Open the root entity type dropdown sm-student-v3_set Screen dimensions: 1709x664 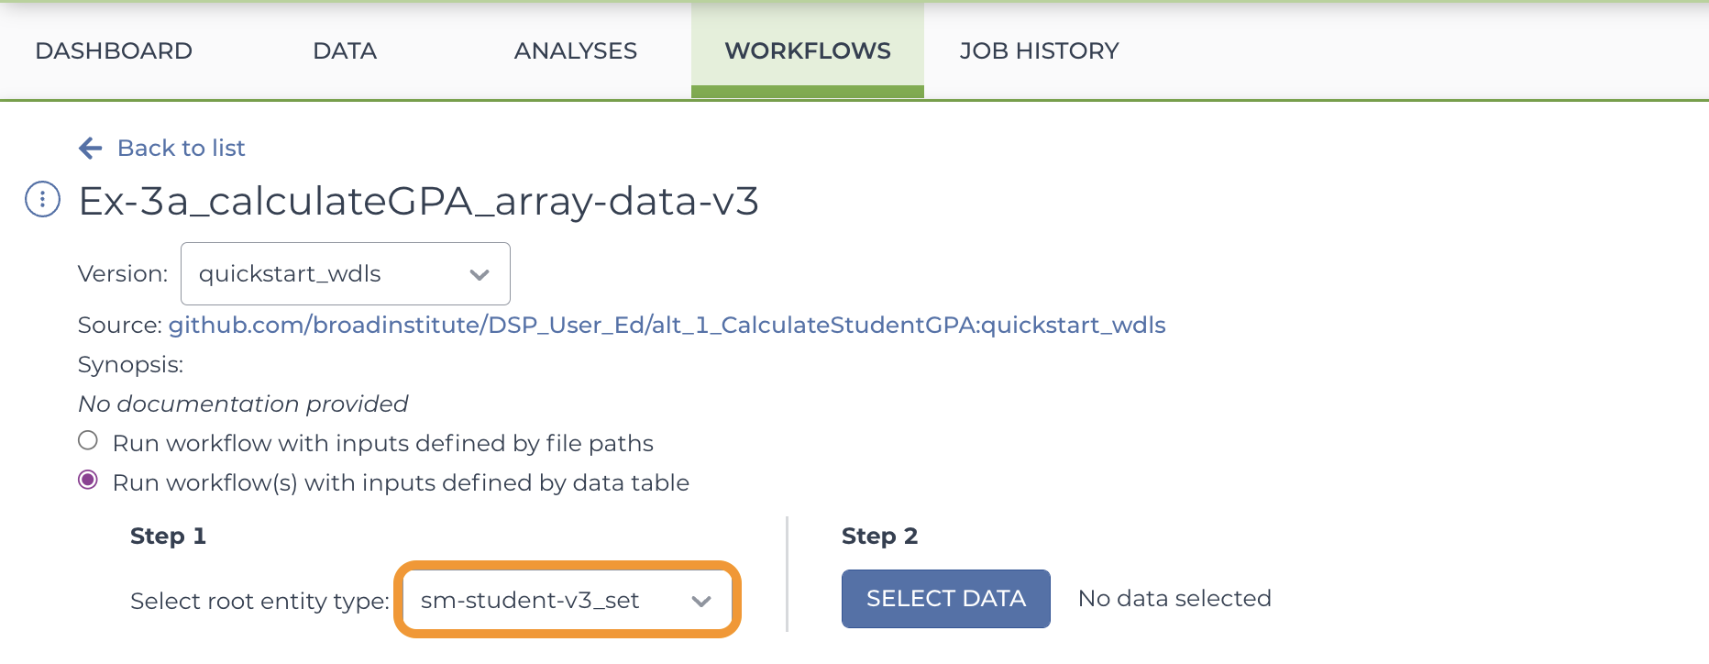coord(568,600)
